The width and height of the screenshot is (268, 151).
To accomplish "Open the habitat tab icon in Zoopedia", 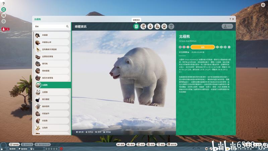I will pos(143,27).
